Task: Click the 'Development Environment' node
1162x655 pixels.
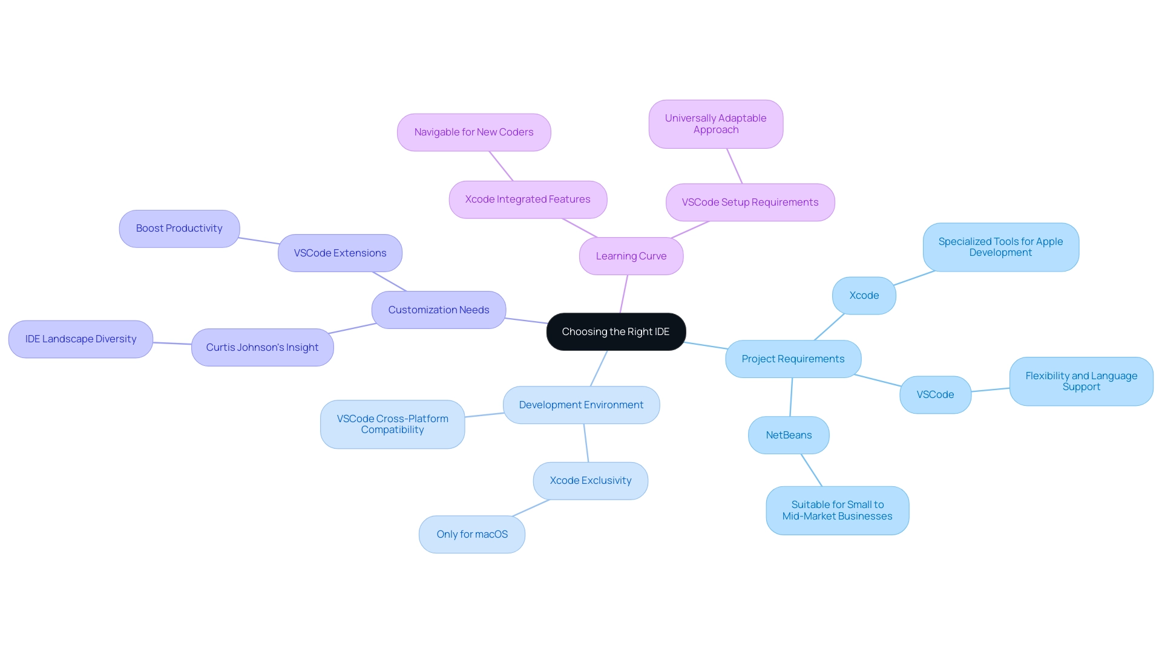Action: pyautogui.click(x=581, y=403)
